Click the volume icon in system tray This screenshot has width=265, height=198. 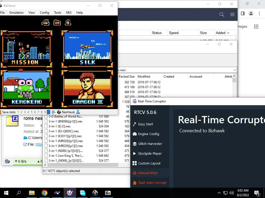232,193
